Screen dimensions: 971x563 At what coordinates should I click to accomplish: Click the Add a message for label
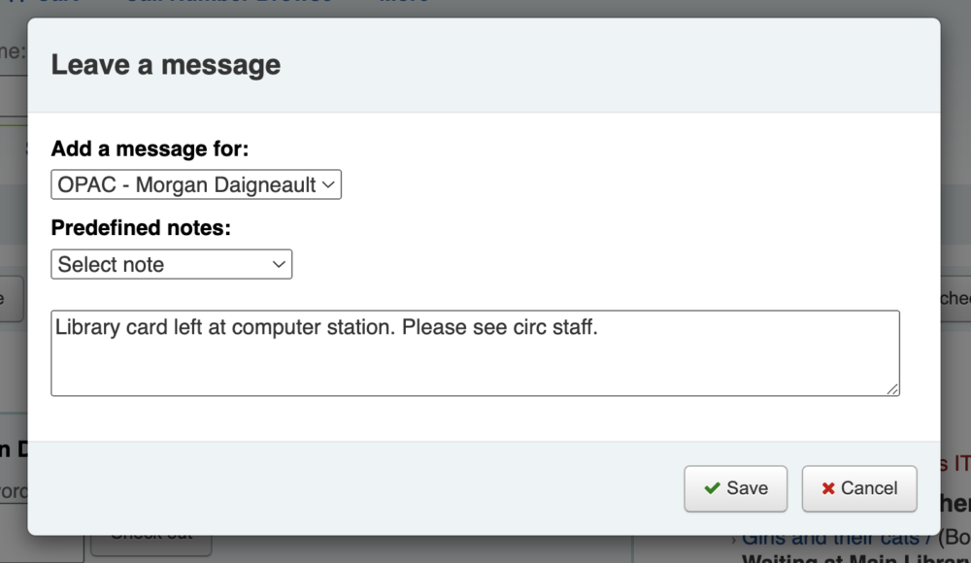pos(150,149)
